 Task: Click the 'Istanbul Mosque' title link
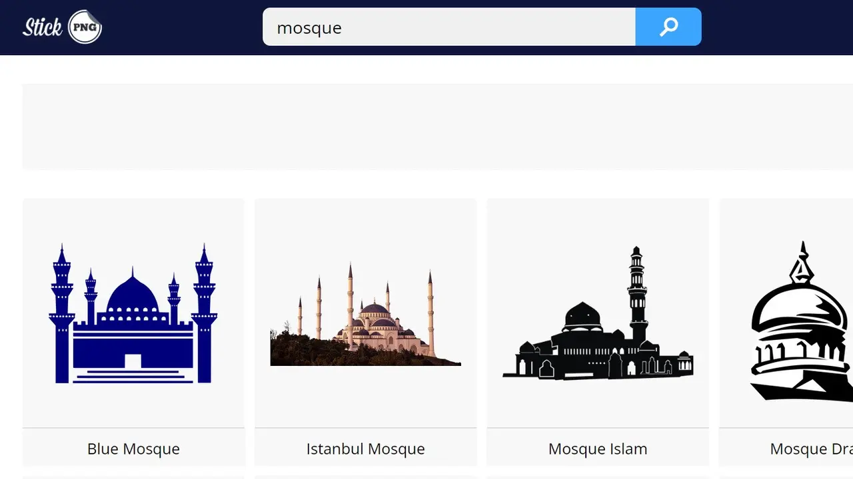(x=365, y=449)
